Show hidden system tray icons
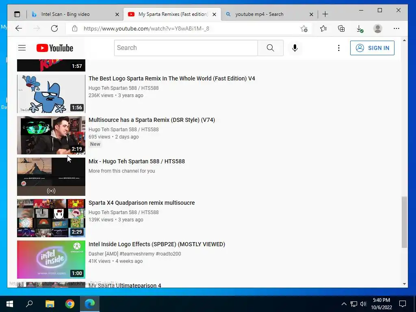 pyautogui.click(x=344, y=304)
